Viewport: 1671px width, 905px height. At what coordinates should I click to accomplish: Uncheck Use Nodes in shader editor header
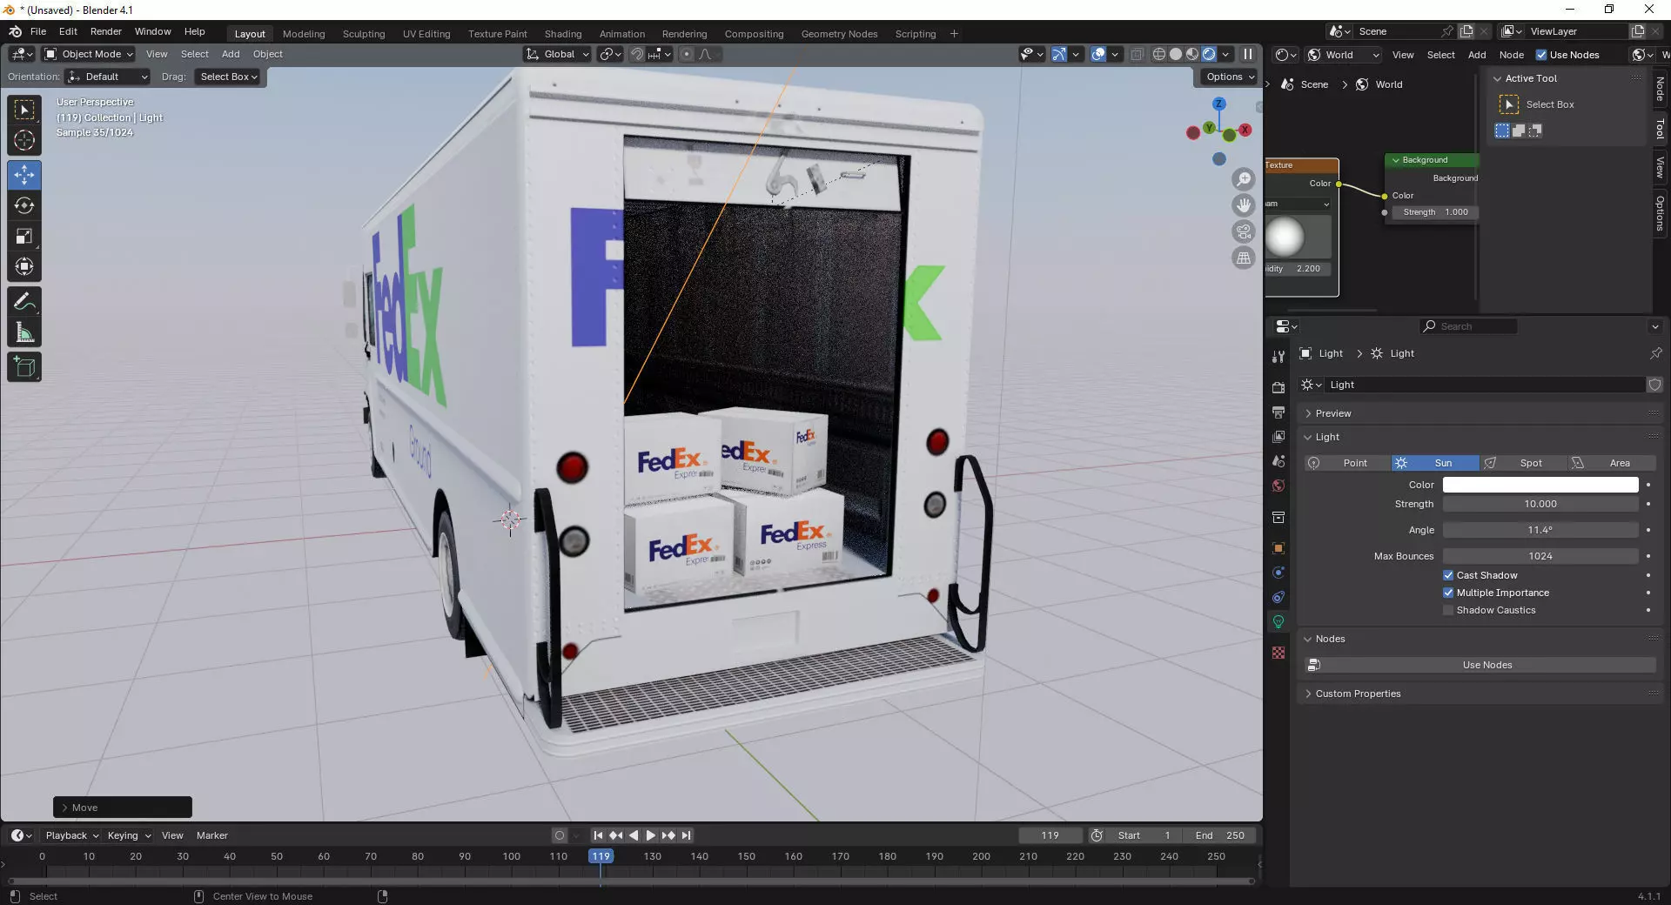pyautogui.click(x=1541, y=55)
